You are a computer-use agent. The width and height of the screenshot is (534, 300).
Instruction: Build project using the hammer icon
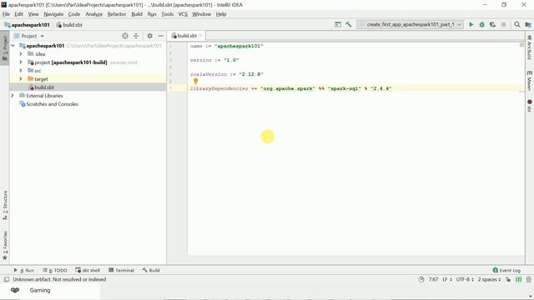click(349, 24)
